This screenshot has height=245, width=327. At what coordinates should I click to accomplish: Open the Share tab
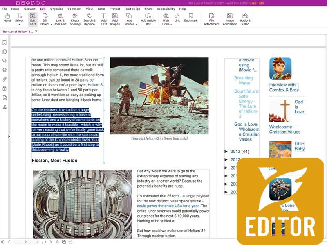tap(148, 9)
